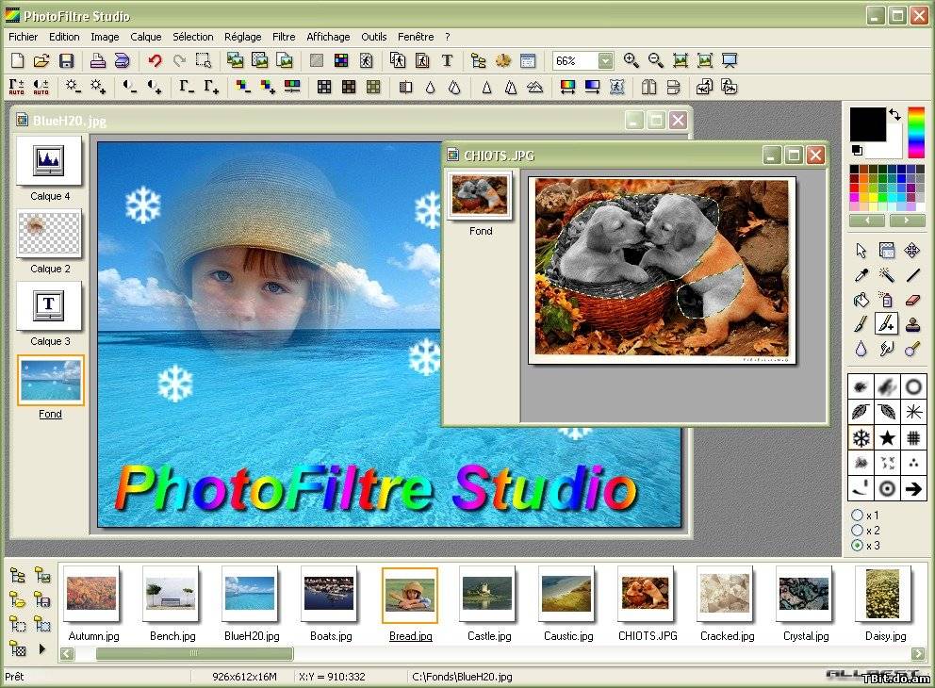Open Castle.jpg thumbnail in explorer strip
This screenshot has width=935, height=688.
click(x=488, y=594)
